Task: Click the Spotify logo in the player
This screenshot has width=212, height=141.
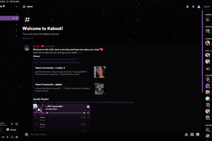Action: [x=88, y=107]
